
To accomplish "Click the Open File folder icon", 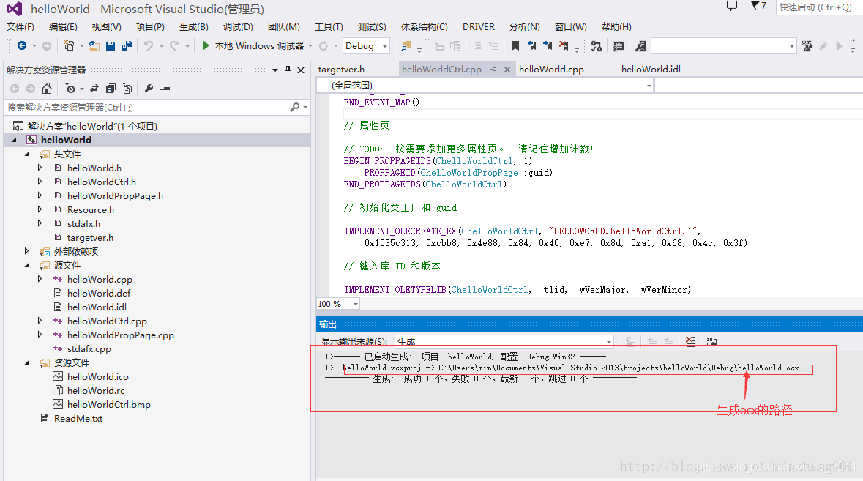I will [x=94, y=45].
